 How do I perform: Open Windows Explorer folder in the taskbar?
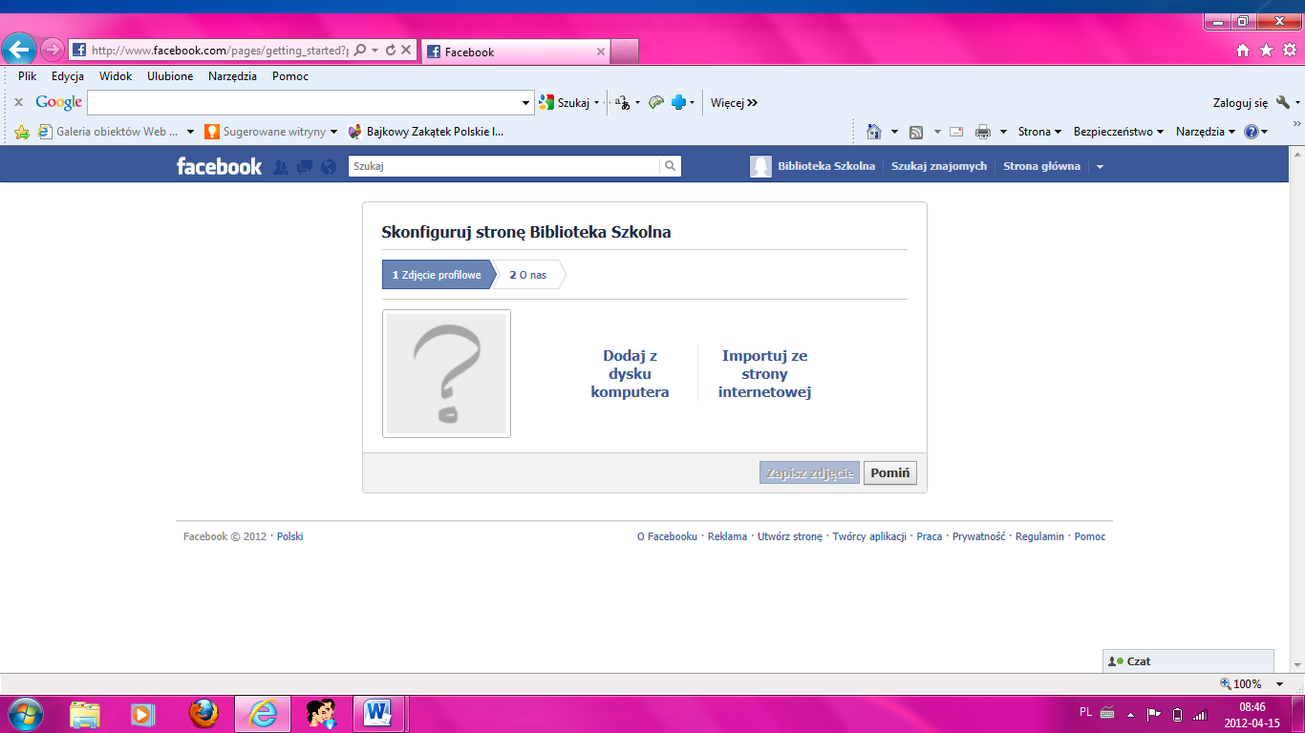[x=85, y=713]
